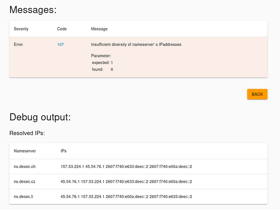
Task: Select the ns.desec.ch nameserver cell
Action: (x=24, y=167)
